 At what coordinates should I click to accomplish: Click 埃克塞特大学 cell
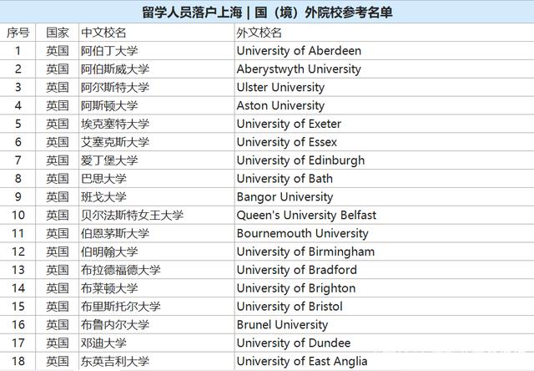pos(157,124)
